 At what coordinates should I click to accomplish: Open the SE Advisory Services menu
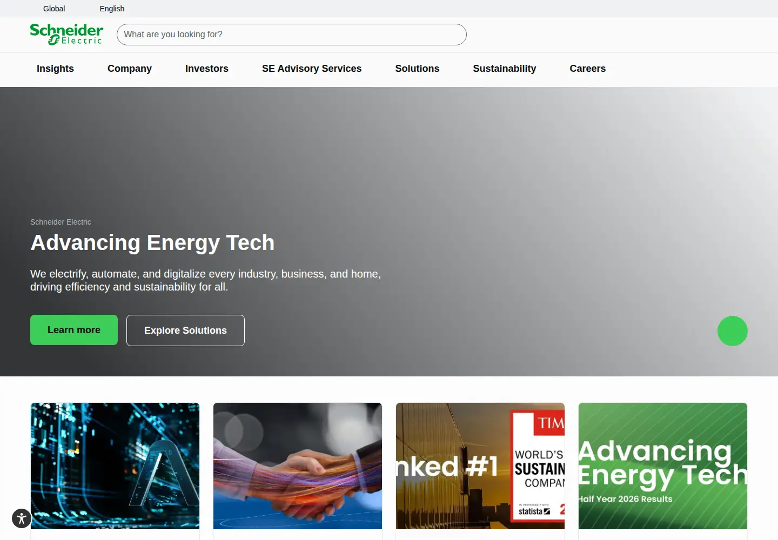click(x=312, y=69)
